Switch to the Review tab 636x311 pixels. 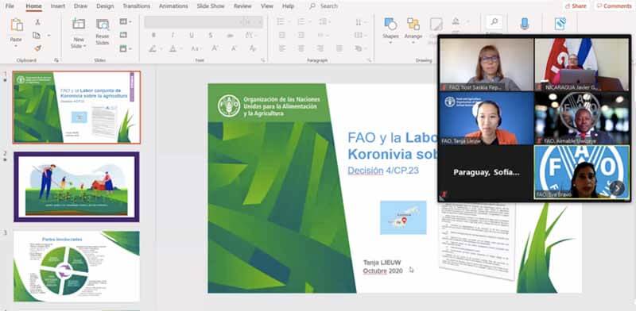243,6
